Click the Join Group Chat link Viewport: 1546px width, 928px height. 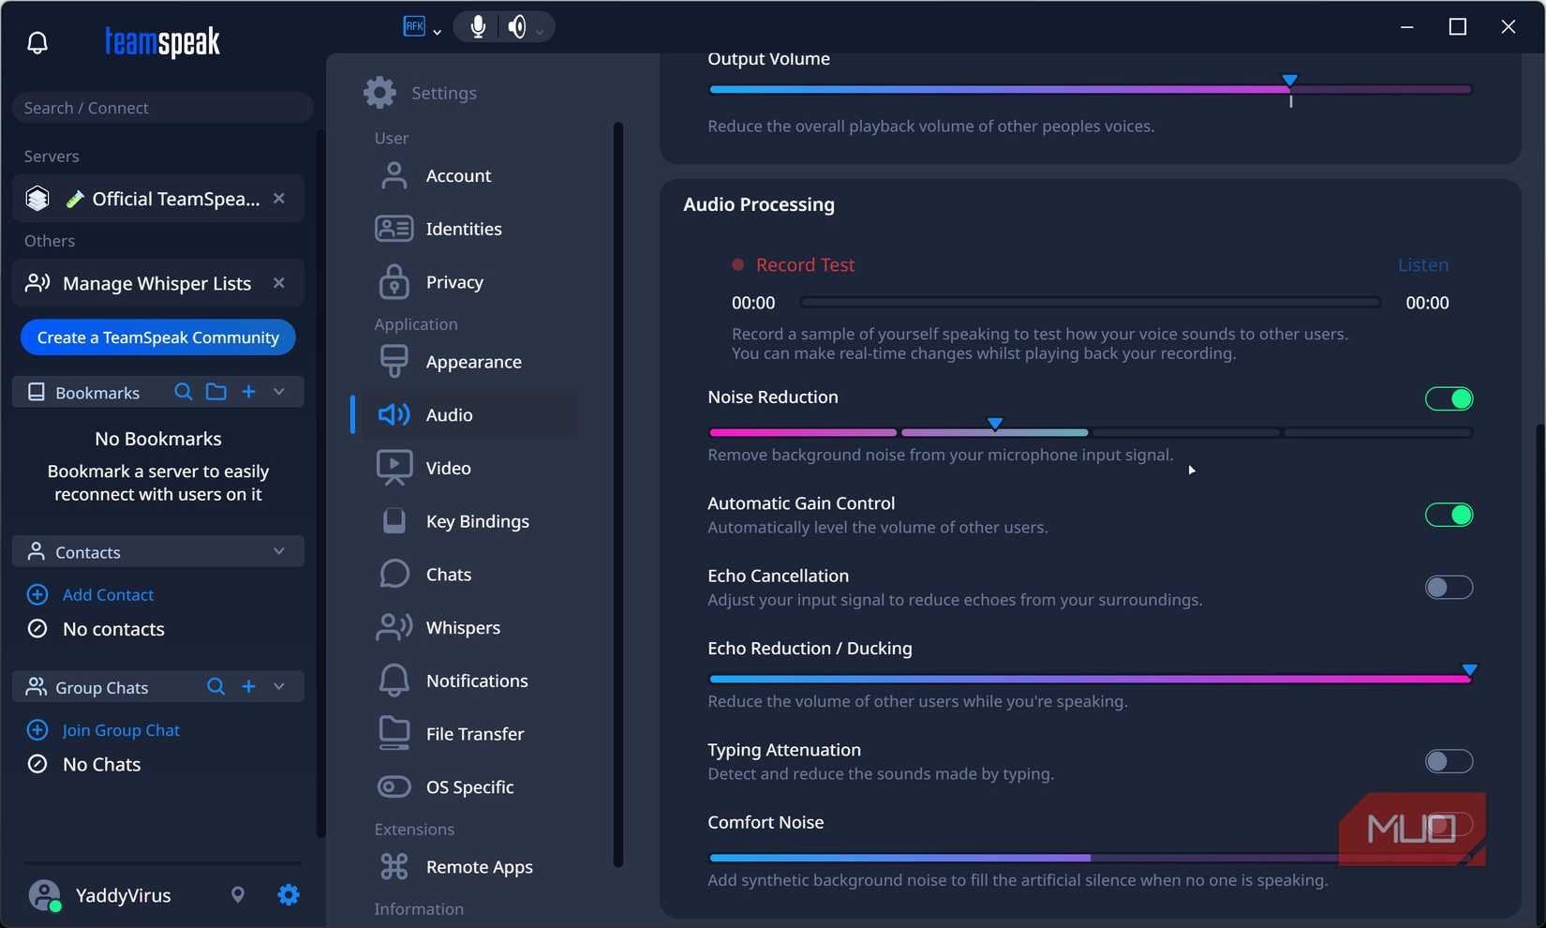pos(121,730)
